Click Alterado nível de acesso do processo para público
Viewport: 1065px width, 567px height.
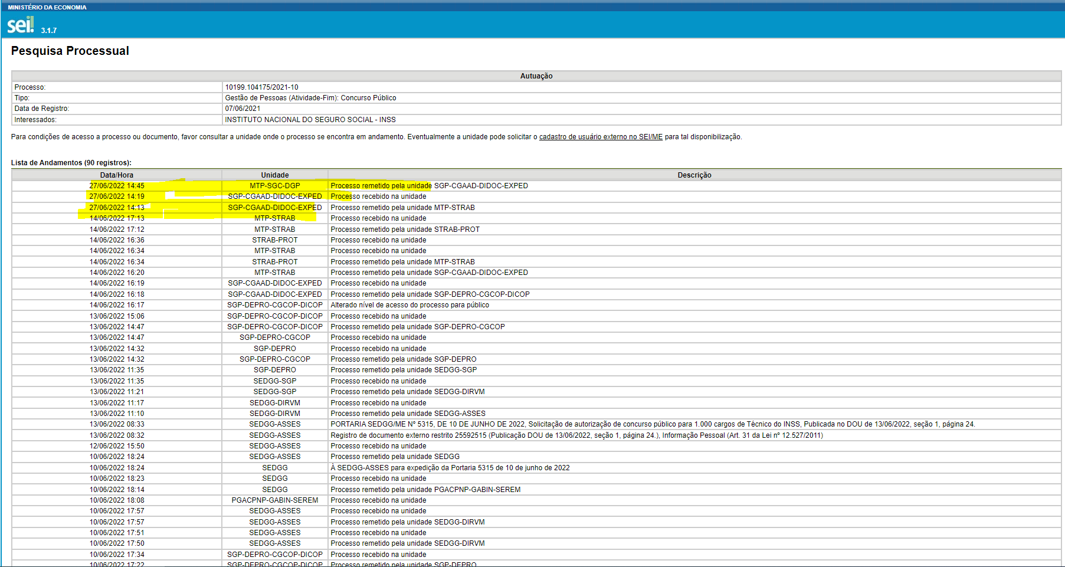410,305
